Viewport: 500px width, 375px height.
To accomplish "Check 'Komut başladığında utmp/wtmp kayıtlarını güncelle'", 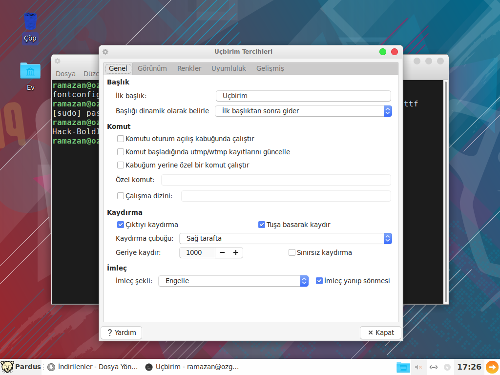I will (x=121, y=152).
